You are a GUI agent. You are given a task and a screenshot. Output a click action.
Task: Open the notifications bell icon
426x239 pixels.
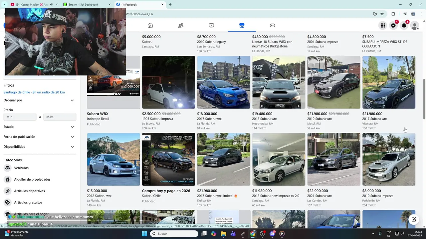pyautogui.click(x=404, y=26)
